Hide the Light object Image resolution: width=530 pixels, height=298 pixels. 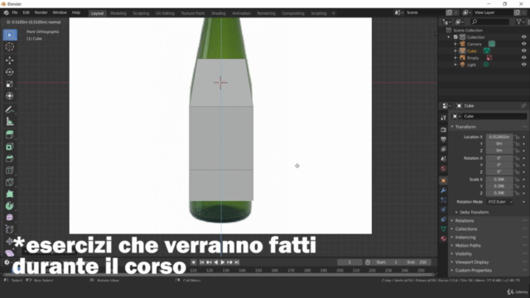[x=523, y=65]
